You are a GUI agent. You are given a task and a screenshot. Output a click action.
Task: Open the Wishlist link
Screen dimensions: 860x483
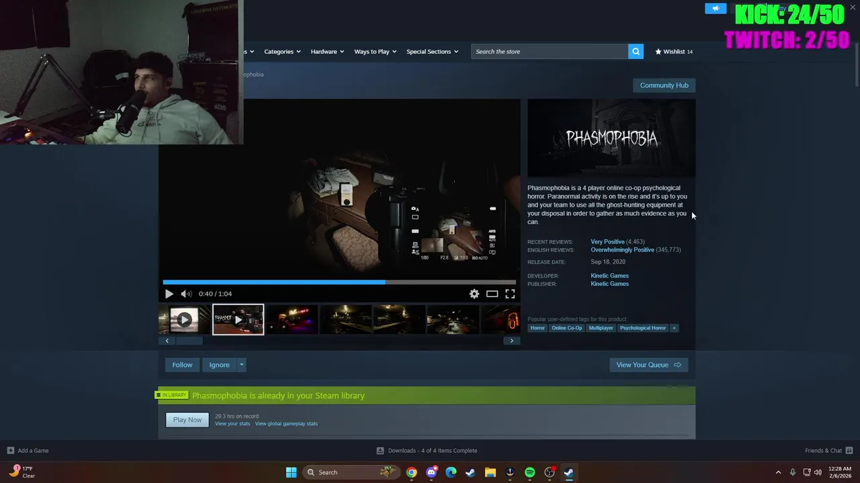[674, 52]
